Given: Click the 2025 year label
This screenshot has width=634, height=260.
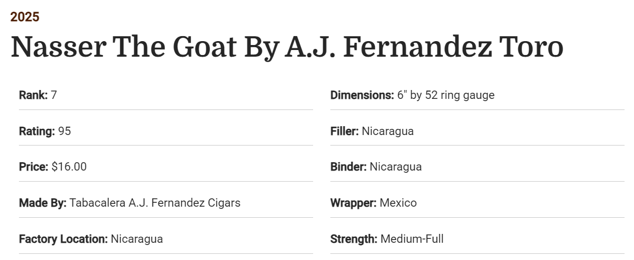Looking at the screenshot, I should tap(24, 17).
